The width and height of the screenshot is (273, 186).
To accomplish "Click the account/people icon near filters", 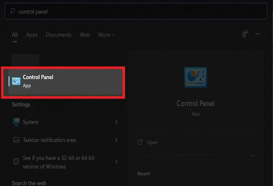I will (x=245, y=34).
